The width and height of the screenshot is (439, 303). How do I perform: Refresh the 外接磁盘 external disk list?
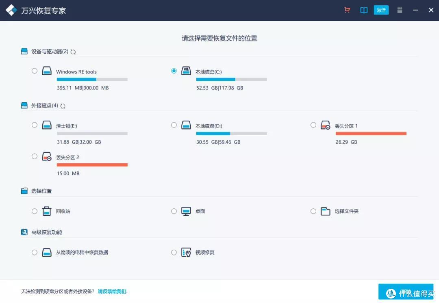coord(63,106)
